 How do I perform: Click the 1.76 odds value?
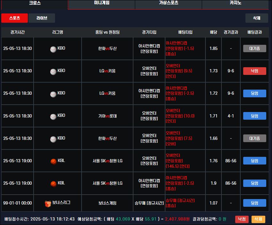[213, 161]
